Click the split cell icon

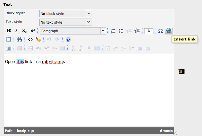coord(140,48)
